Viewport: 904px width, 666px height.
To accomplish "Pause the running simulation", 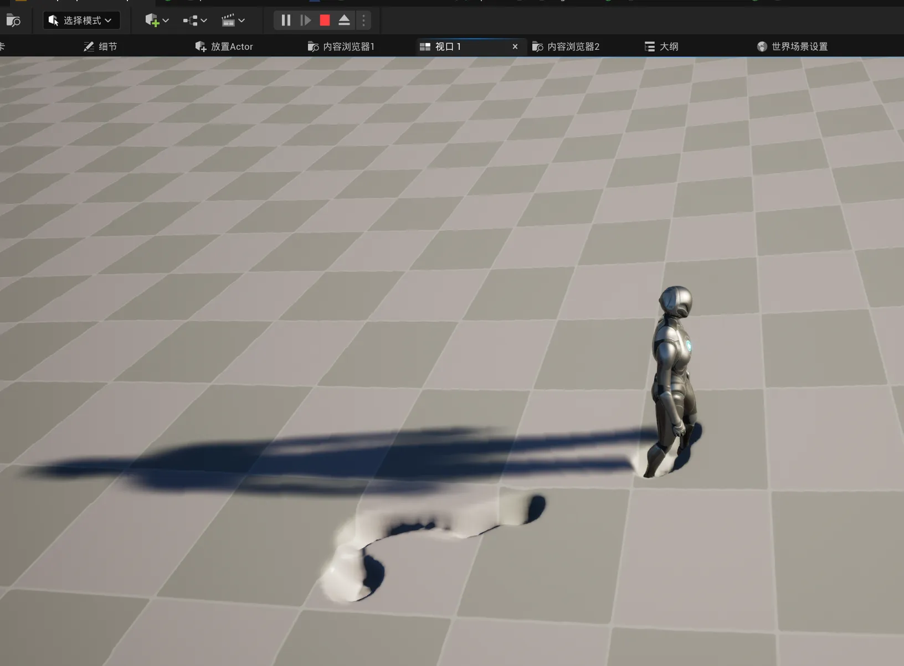I will [286, 20].
